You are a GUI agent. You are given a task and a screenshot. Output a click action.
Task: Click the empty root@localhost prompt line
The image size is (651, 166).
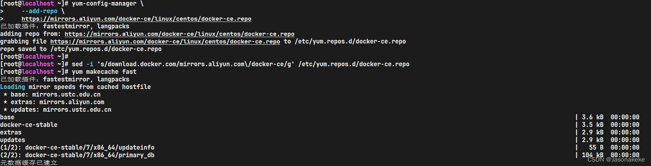[34, 57]
